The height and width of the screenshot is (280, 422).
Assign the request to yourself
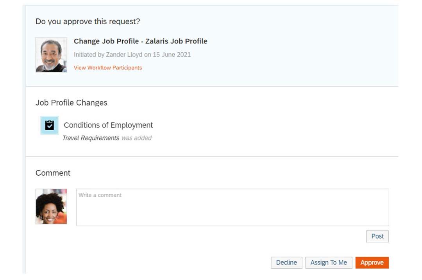pyautogui.click(x=329, y=262)
